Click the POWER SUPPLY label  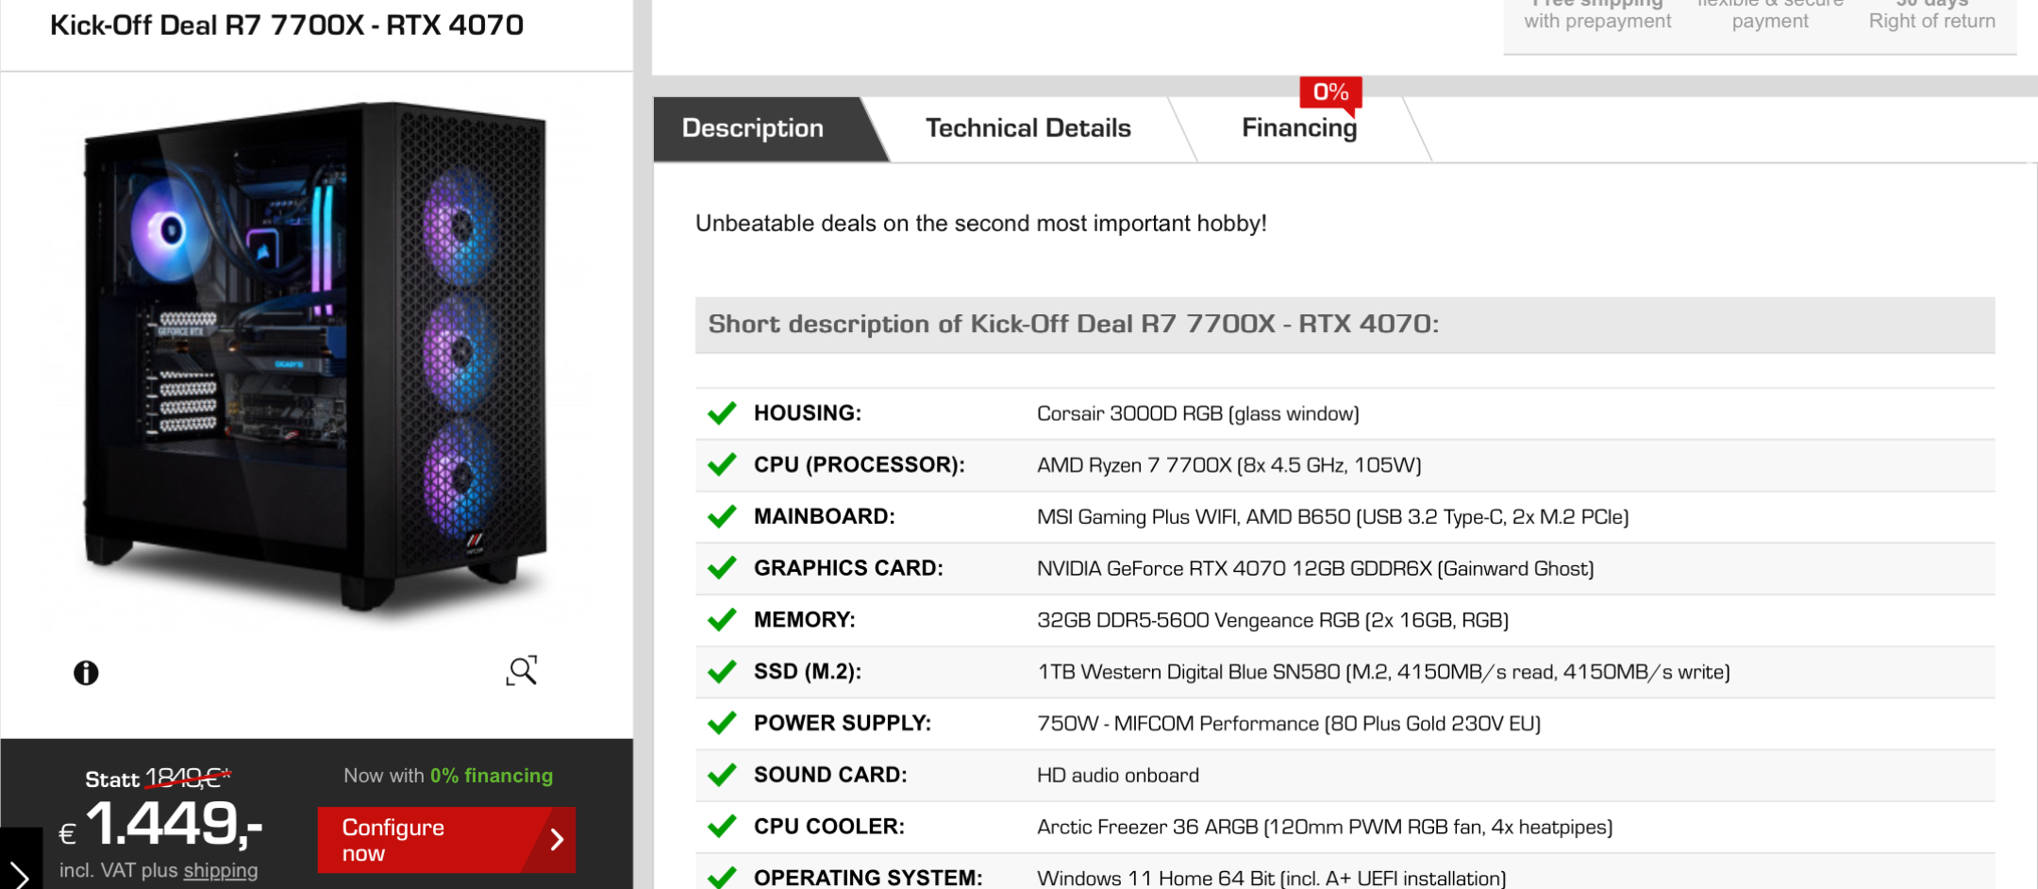tap(843, 723)
